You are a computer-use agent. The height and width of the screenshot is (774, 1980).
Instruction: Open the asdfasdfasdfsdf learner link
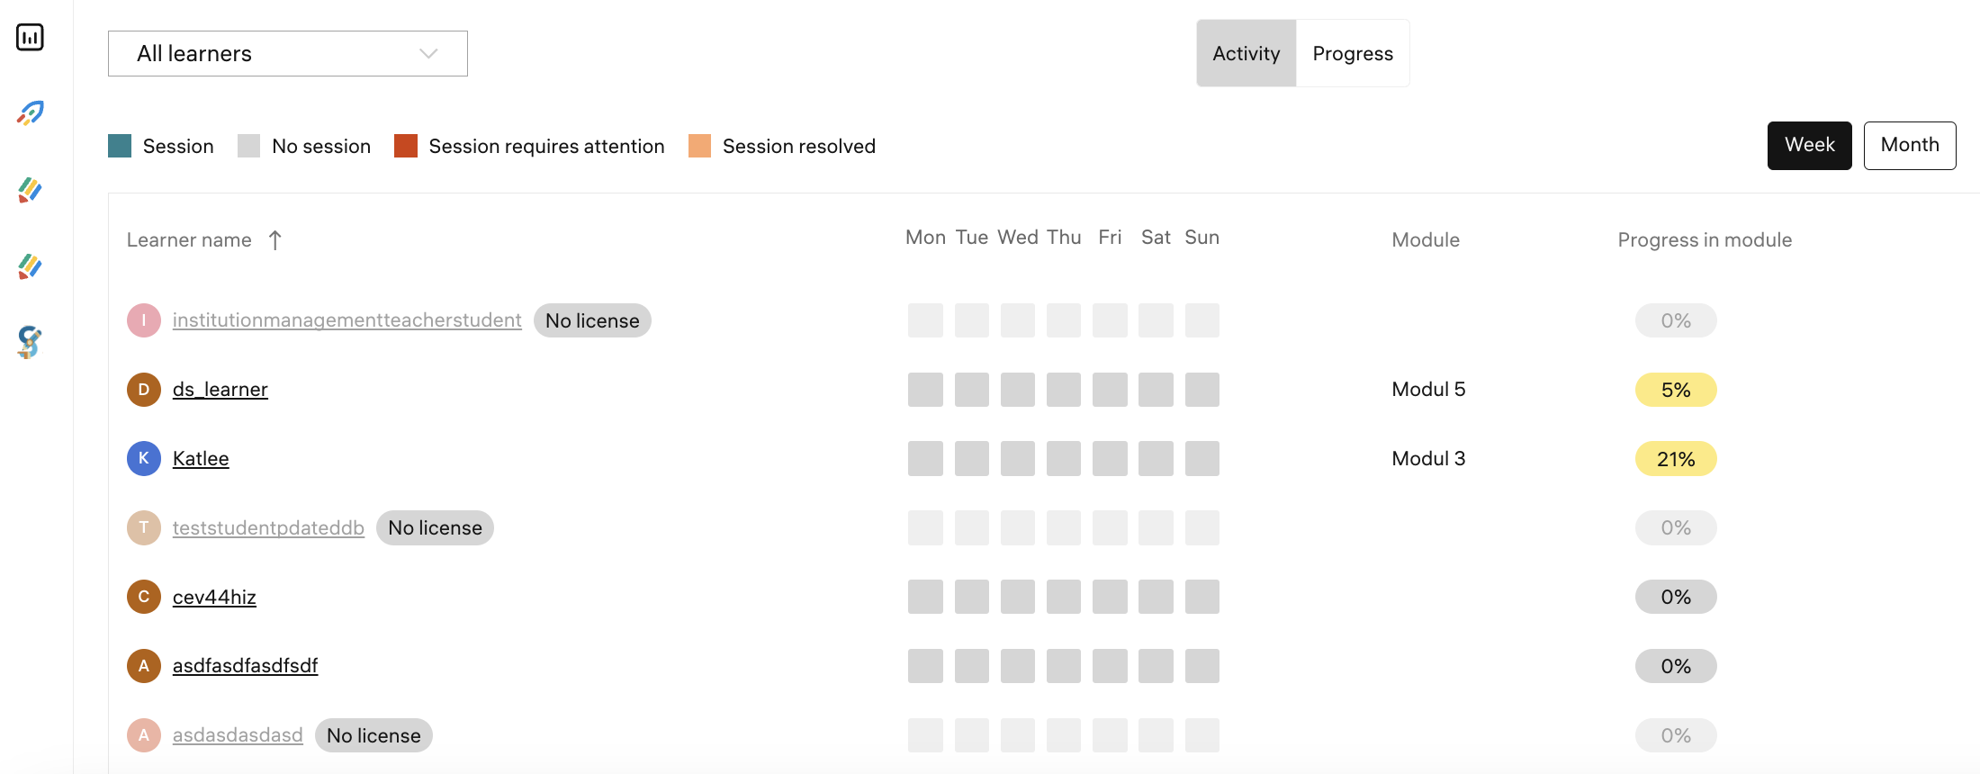pos(245,666)
